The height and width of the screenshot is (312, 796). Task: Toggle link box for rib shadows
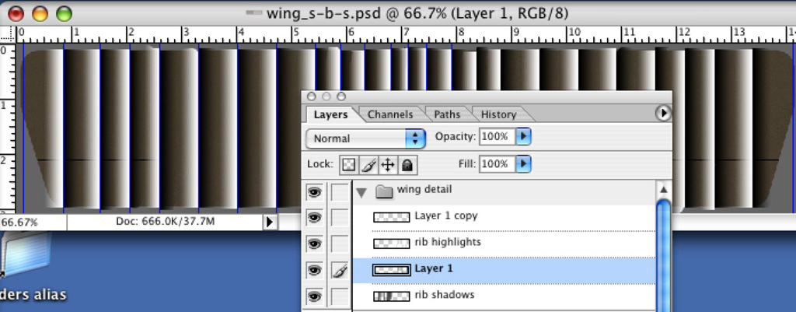340,296
